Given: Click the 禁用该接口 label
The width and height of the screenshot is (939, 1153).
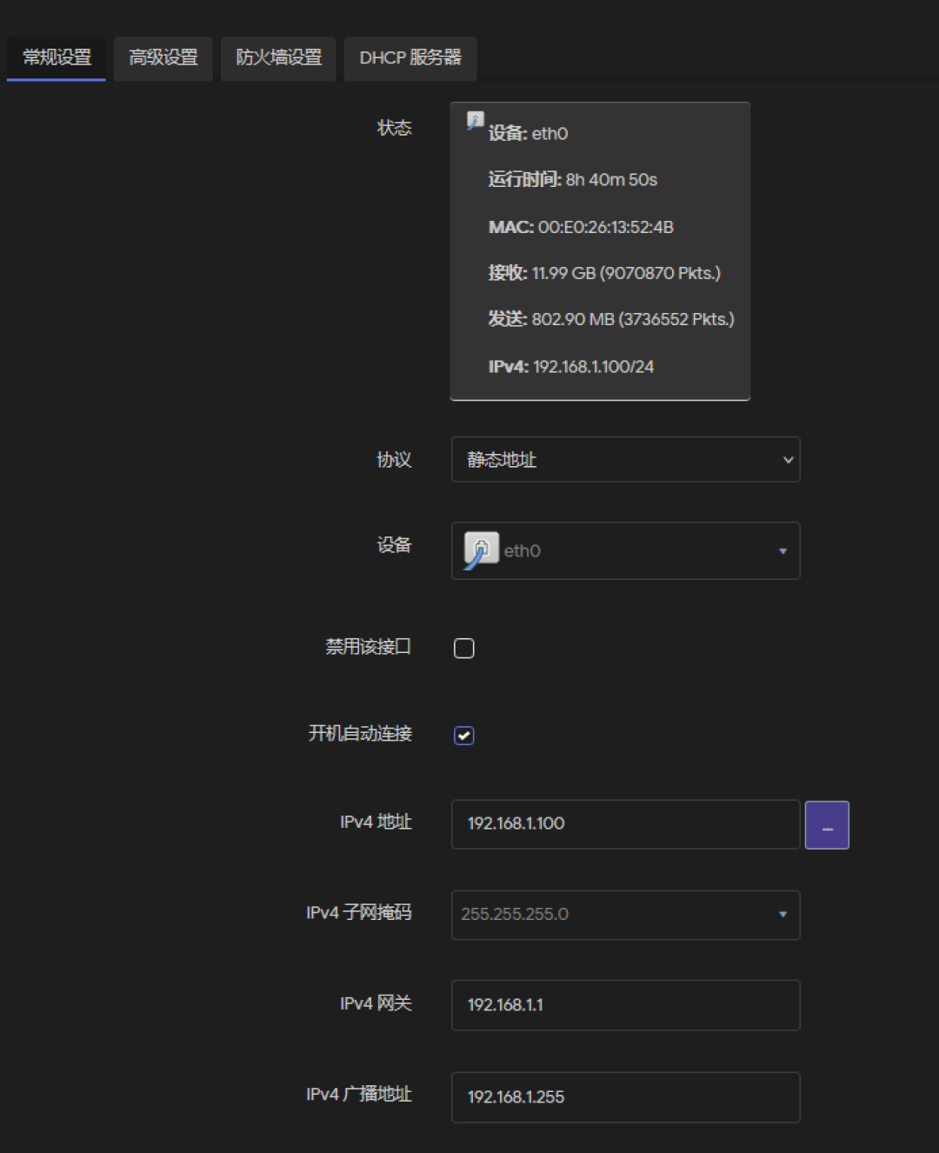Looking at the screenshot, I should [368, 647].
